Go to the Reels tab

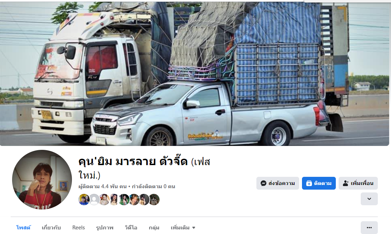coord(79,228)
